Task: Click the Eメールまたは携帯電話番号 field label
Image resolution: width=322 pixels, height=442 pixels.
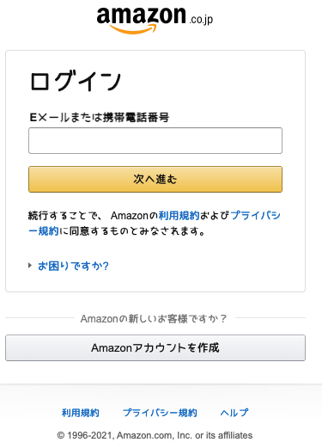Action: (x=100, y=117)
